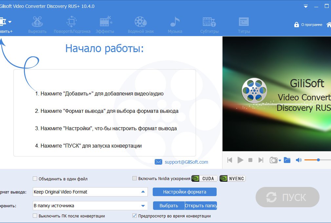This screenshot has width=331, height=223.
Task: Skip to next track in preview player
Action: (261, 160)
